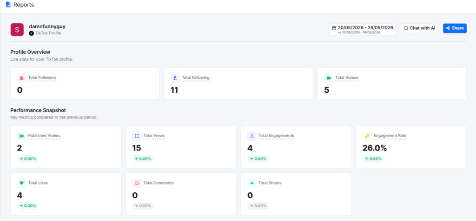The image size is (476, 221).
Task: Click the Performance Snapshot heading
Action: tap(38, 110)
